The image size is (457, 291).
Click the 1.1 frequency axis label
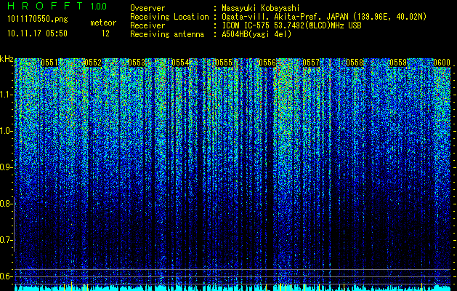click(x=6, y=95)
